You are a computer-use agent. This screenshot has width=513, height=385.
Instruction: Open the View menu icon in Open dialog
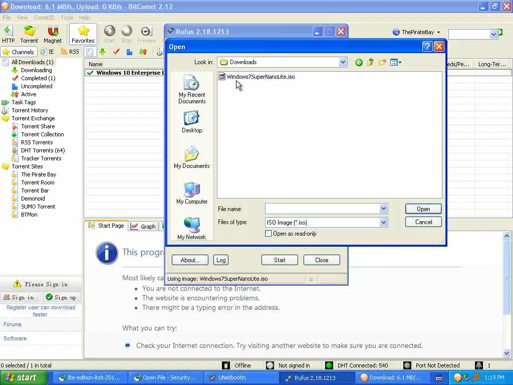[x=396, y=62]
